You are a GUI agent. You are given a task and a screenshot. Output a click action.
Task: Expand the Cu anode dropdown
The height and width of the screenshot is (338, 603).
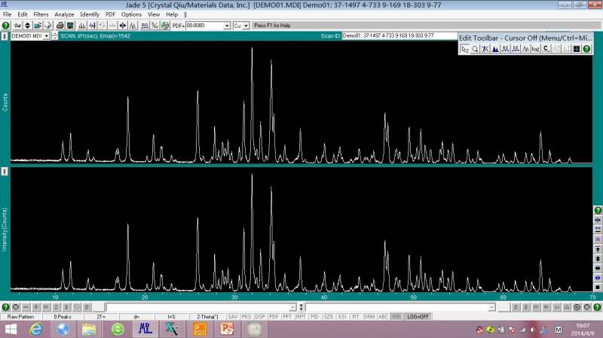[x=246, y=26]
